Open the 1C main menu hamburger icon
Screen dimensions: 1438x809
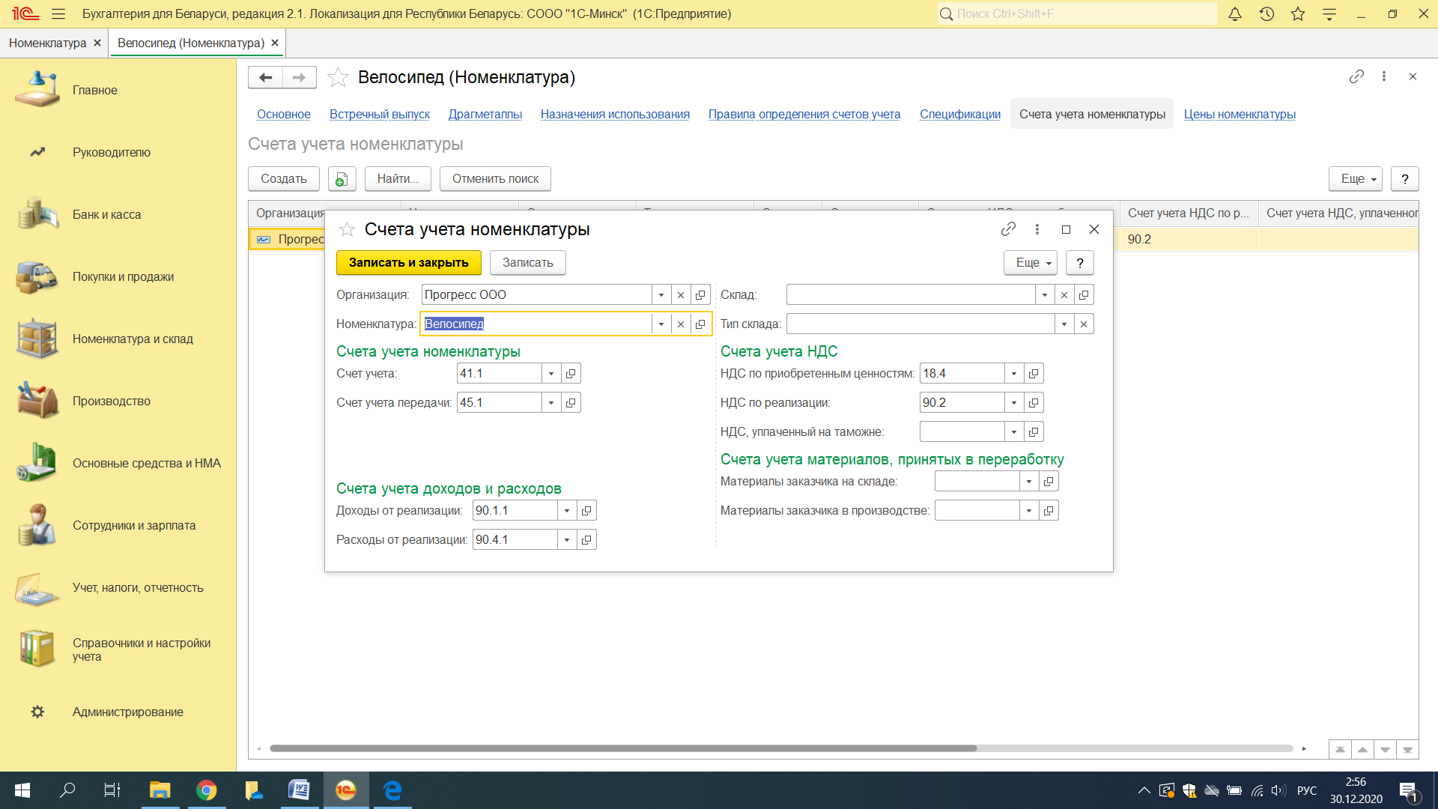(x=58, y=13)
